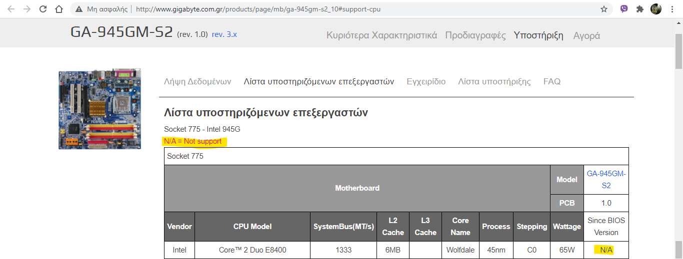Click the L3 Cache column header
Image resolution: width=683 pixels, height=259 pixels.
click(425, 227)
